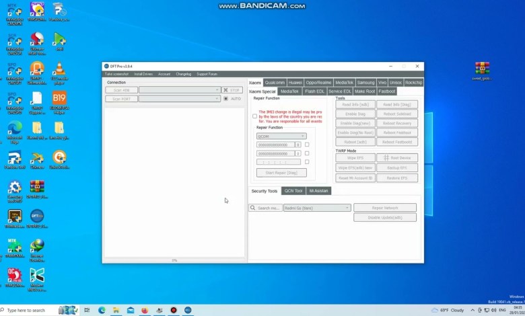Open Task View from the taskbar
This screenshot has height=316, width=525.
click(x=87, y=311)
